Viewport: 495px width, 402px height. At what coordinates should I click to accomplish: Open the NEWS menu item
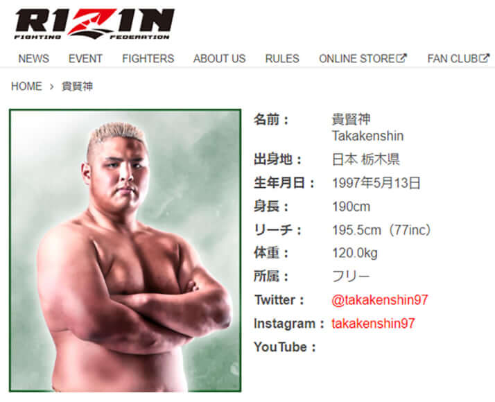point(34,59)
